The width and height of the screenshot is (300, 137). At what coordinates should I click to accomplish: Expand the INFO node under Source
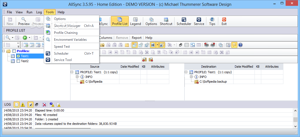coord(77,77)
